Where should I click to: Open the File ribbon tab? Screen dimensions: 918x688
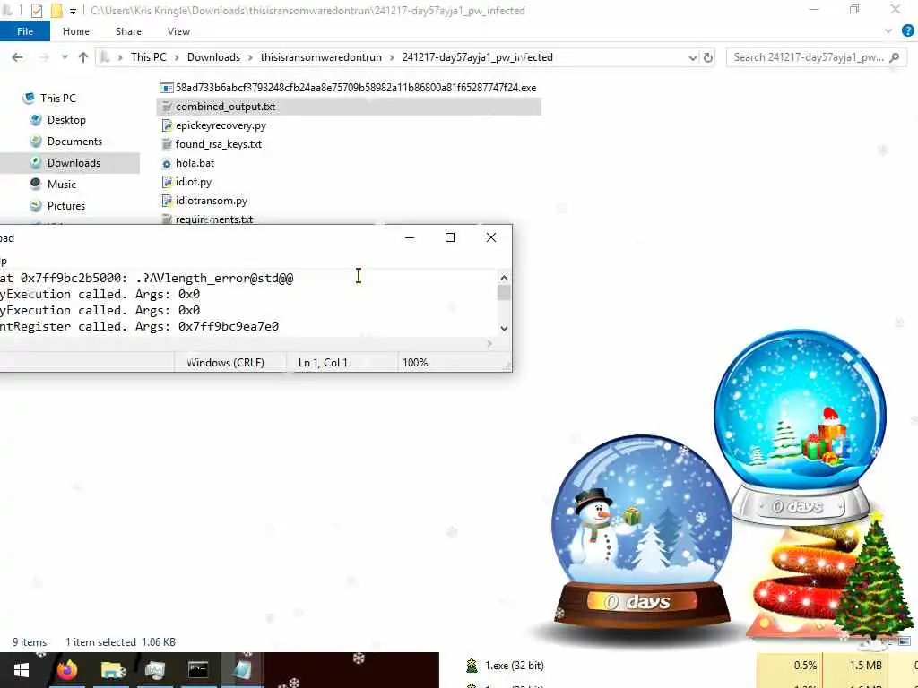(x=24, y=31)
